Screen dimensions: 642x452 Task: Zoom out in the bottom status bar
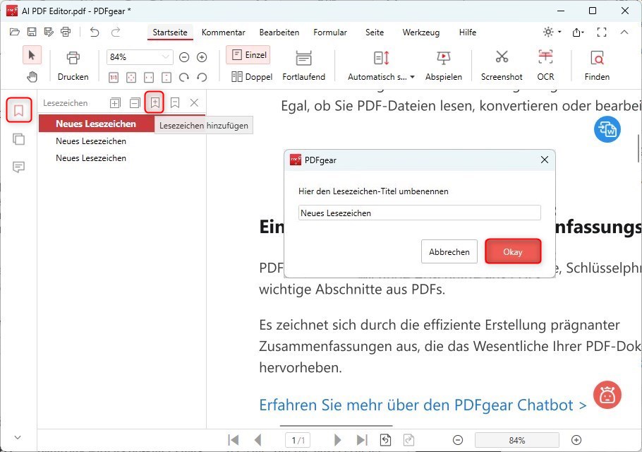pos(458,440)
